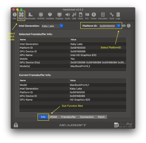Switch to the Info sub-tab
Screen dimensions: 146x143
pyautogui.click(x=43, y=117)
